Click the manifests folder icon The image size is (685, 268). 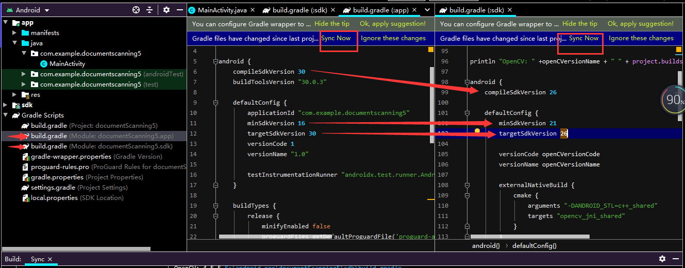coord(25,33)
